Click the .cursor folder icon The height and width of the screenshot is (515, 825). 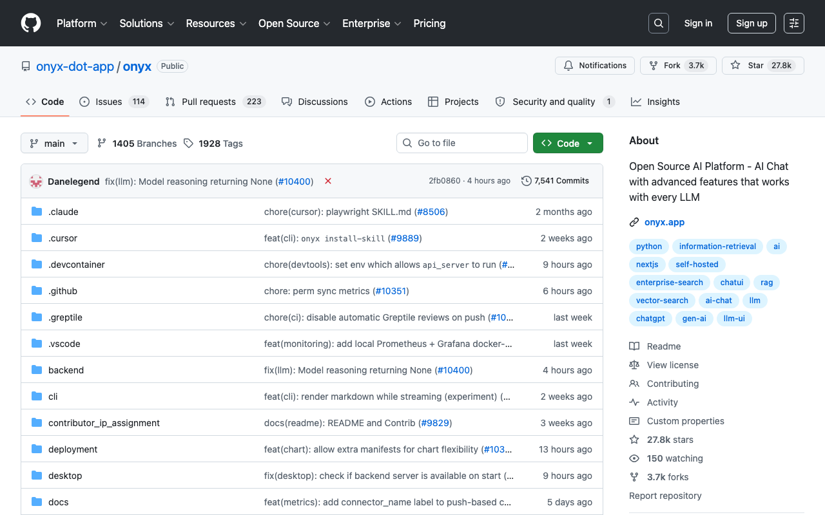[x=37, y=238]
